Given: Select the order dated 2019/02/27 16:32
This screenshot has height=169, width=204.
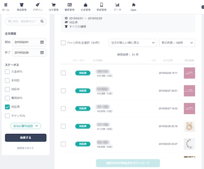Looking at the screenshot, I should coord(63,109).
